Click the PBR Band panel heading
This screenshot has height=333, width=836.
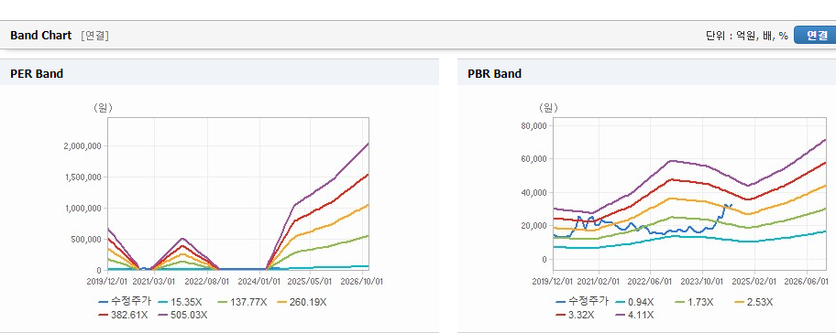tap(494, 74)
